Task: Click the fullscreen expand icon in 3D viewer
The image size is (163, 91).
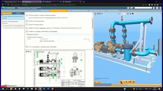Action: [102, 14]
